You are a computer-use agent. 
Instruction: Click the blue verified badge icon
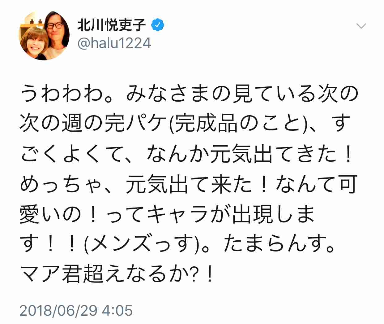158,25
